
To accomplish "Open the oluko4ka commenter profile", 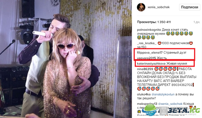I will click(144, 94).
